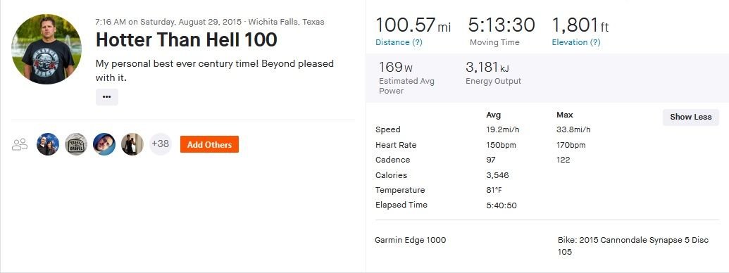Click the 1,801 ft elevation value
The width and height of the screenshot is (729, 273).
[x=580, y=25]
